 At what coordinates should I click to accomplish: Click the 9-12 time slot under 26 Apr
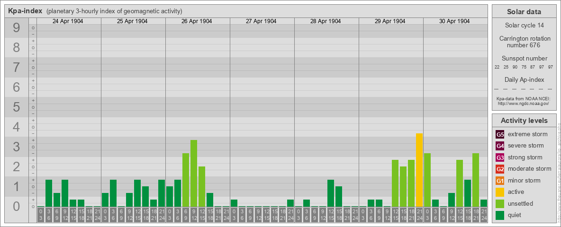point(194,215)
